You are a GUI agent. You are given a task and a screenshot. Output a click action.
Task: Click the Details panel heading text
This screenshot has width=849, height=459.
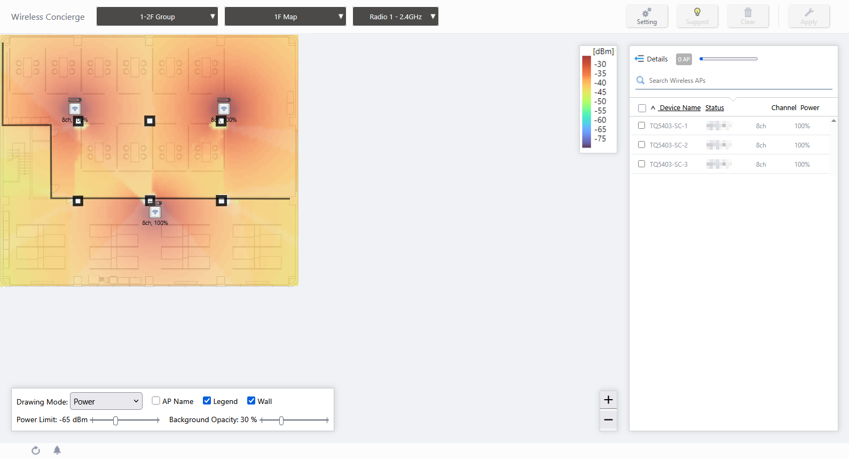(657, 59)
